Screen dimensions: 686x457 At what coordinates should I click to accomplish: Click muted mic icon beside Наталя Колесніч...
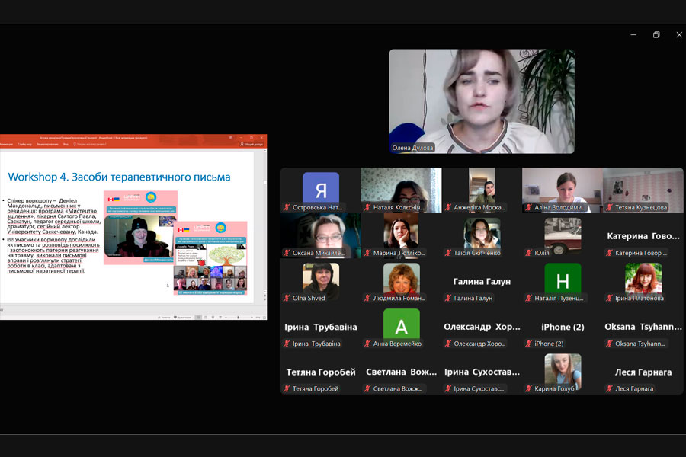point(367,207)
